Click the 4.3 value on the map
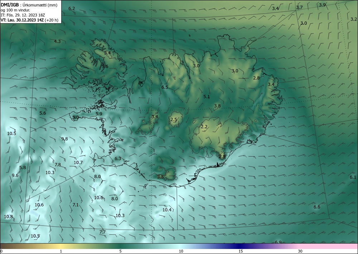This screenshot has width=358, height=254. (57, 41)
